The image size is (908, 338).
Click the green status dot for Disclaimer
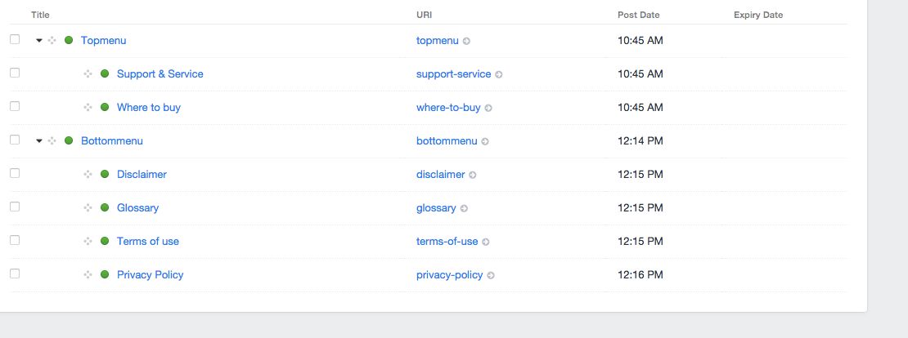105,174
